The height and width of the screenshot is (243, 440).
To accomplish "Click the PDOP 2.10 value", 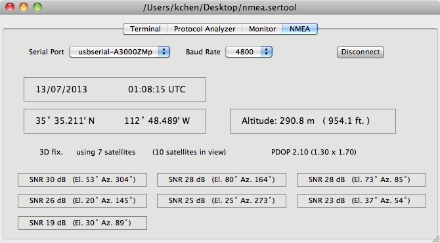I will [x=314, y=152].
